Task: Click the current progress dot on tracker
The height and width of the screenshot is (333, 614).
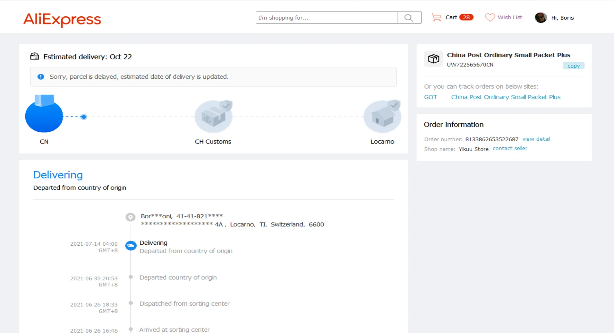Action: (84, 117)
